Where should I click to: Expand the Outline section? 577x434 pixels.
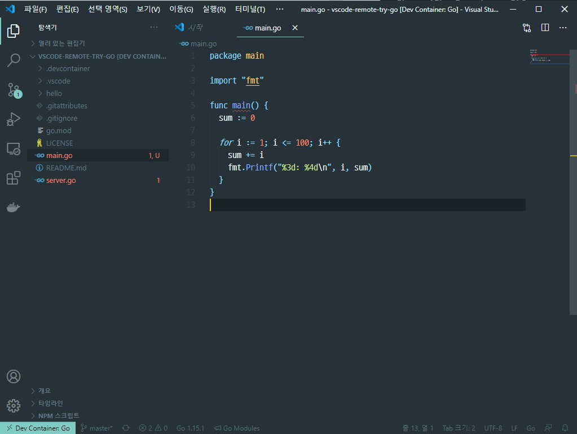98,391
